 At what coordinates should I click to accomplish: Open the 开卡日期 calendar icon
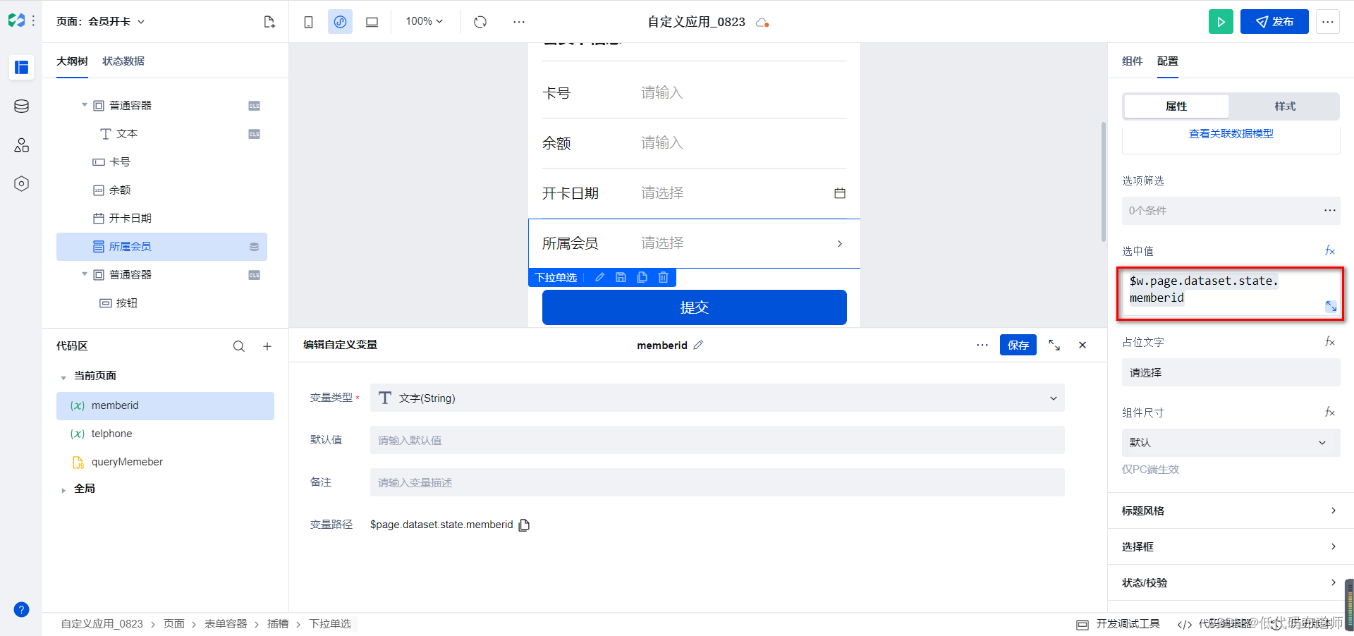pyautogui.click(x=840, y=193)
